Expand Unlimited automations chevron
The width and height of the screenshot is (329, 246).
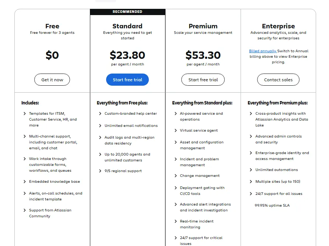[x=251, y=170]
